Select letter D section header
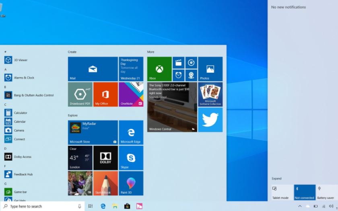 pos(5,149)
